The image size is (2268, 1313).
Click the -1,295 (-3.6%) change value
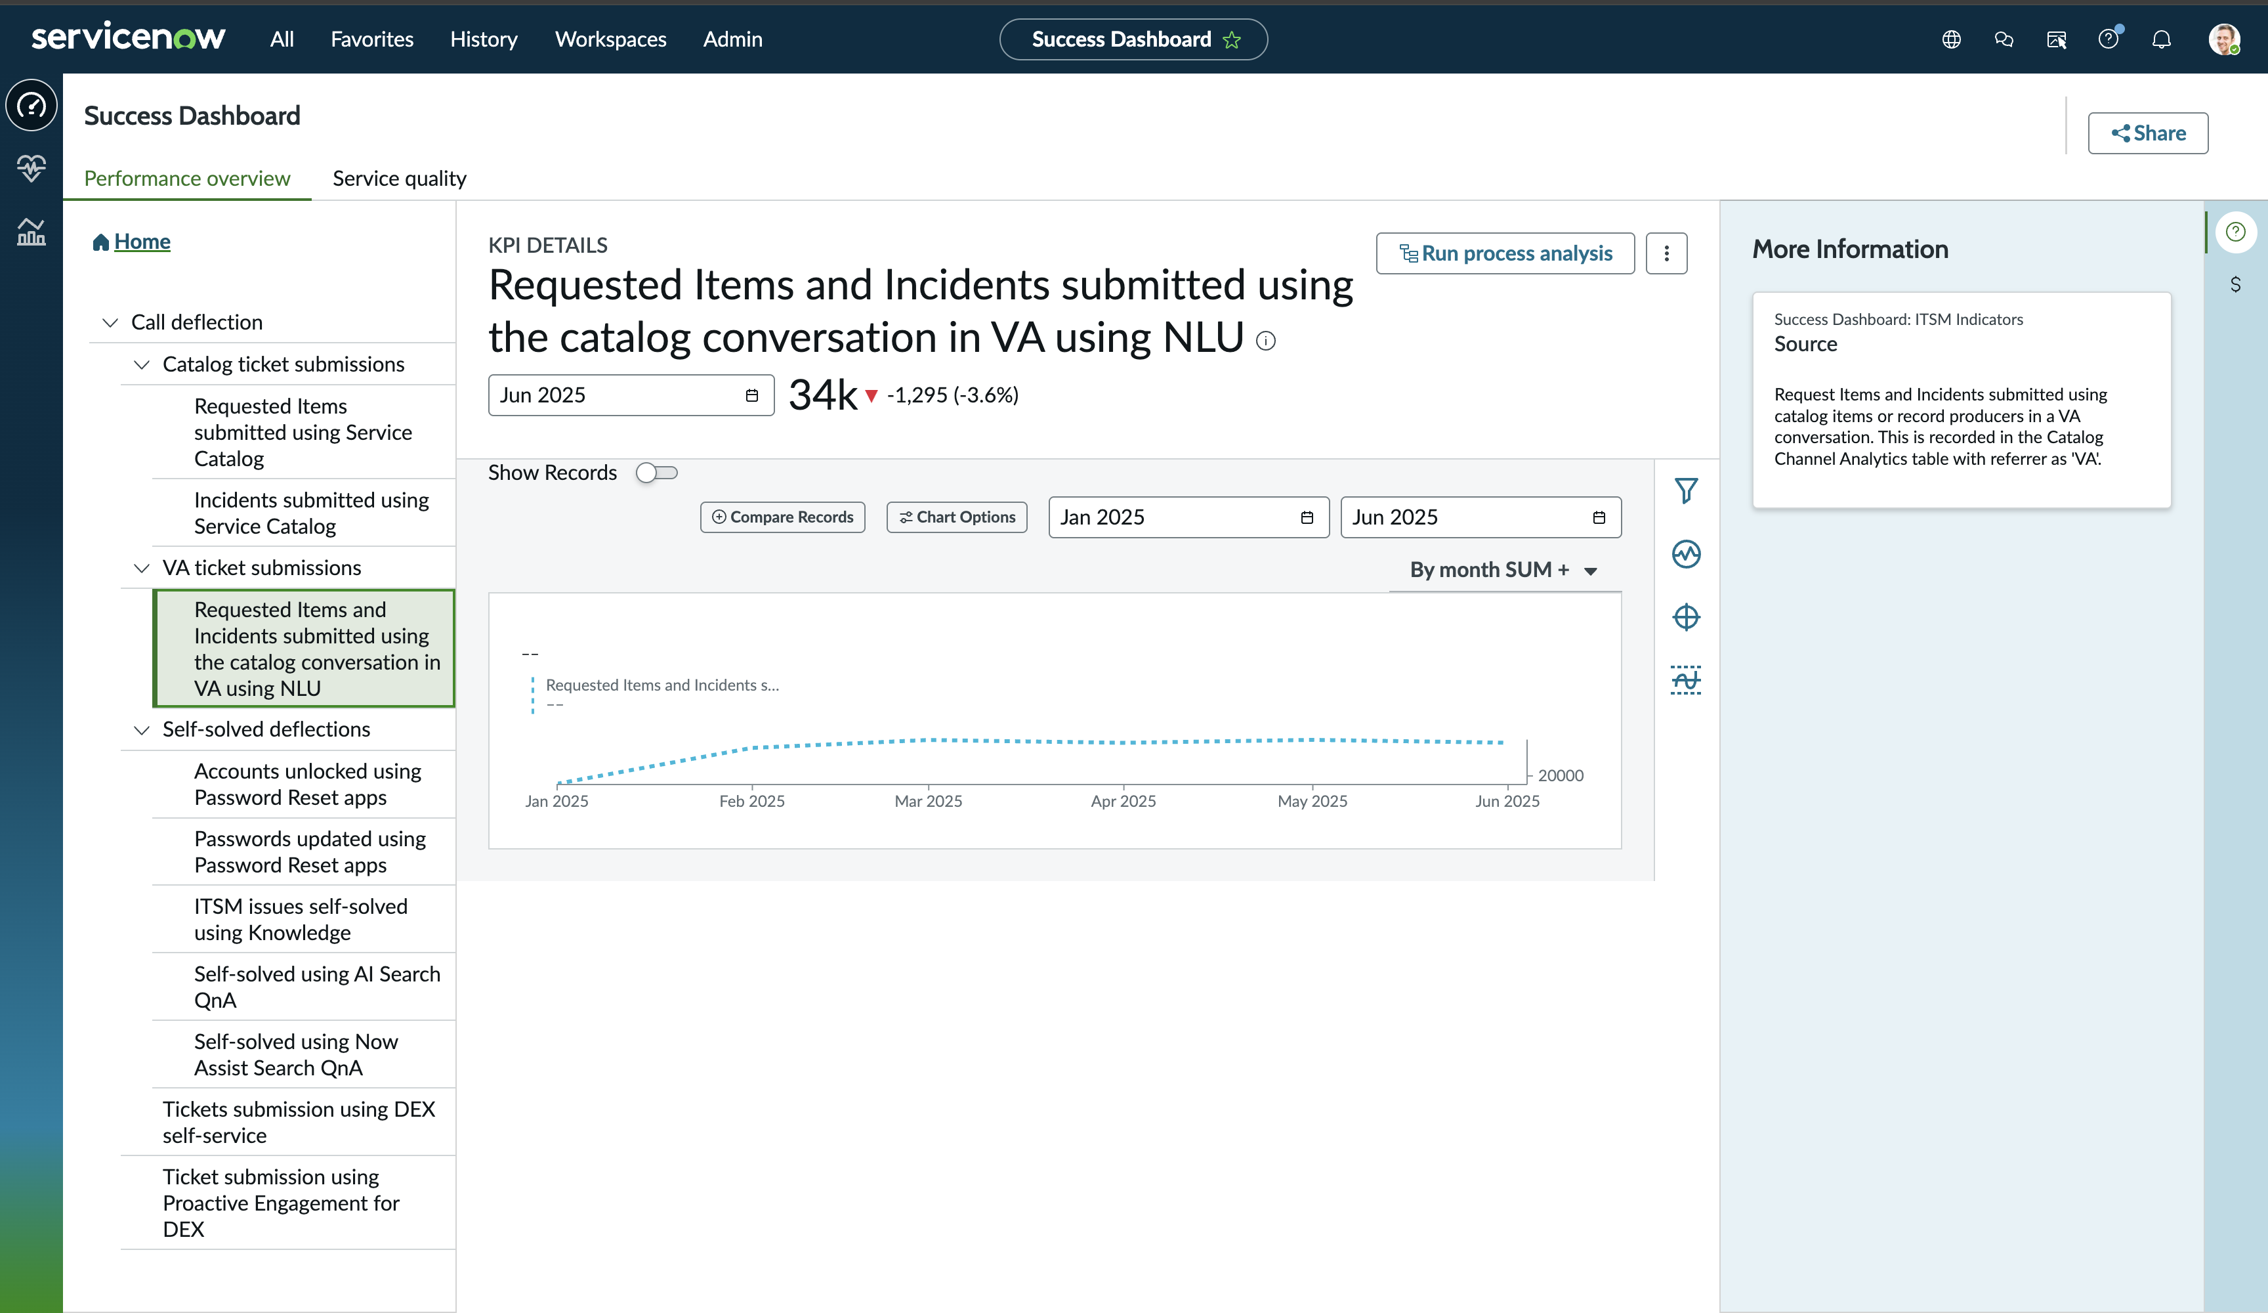tap(953, 395)
